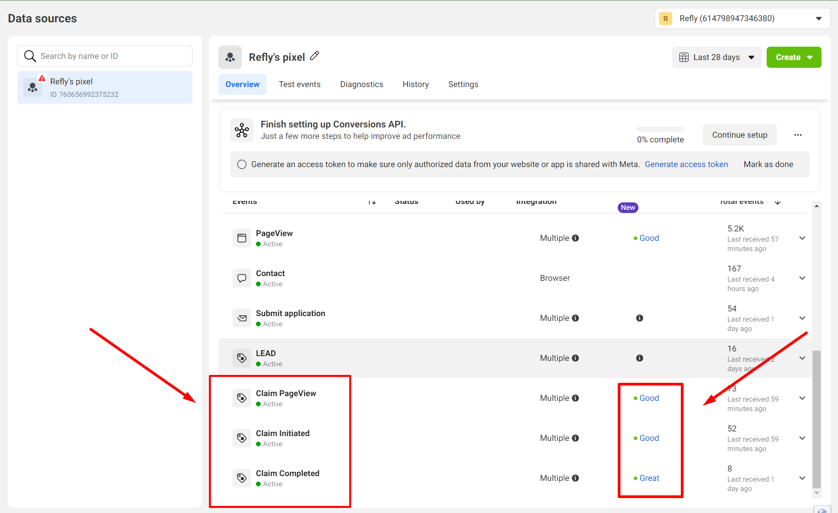Expand the PageView event row
Viewport: 838px width, 513px height.
[802, 238]
